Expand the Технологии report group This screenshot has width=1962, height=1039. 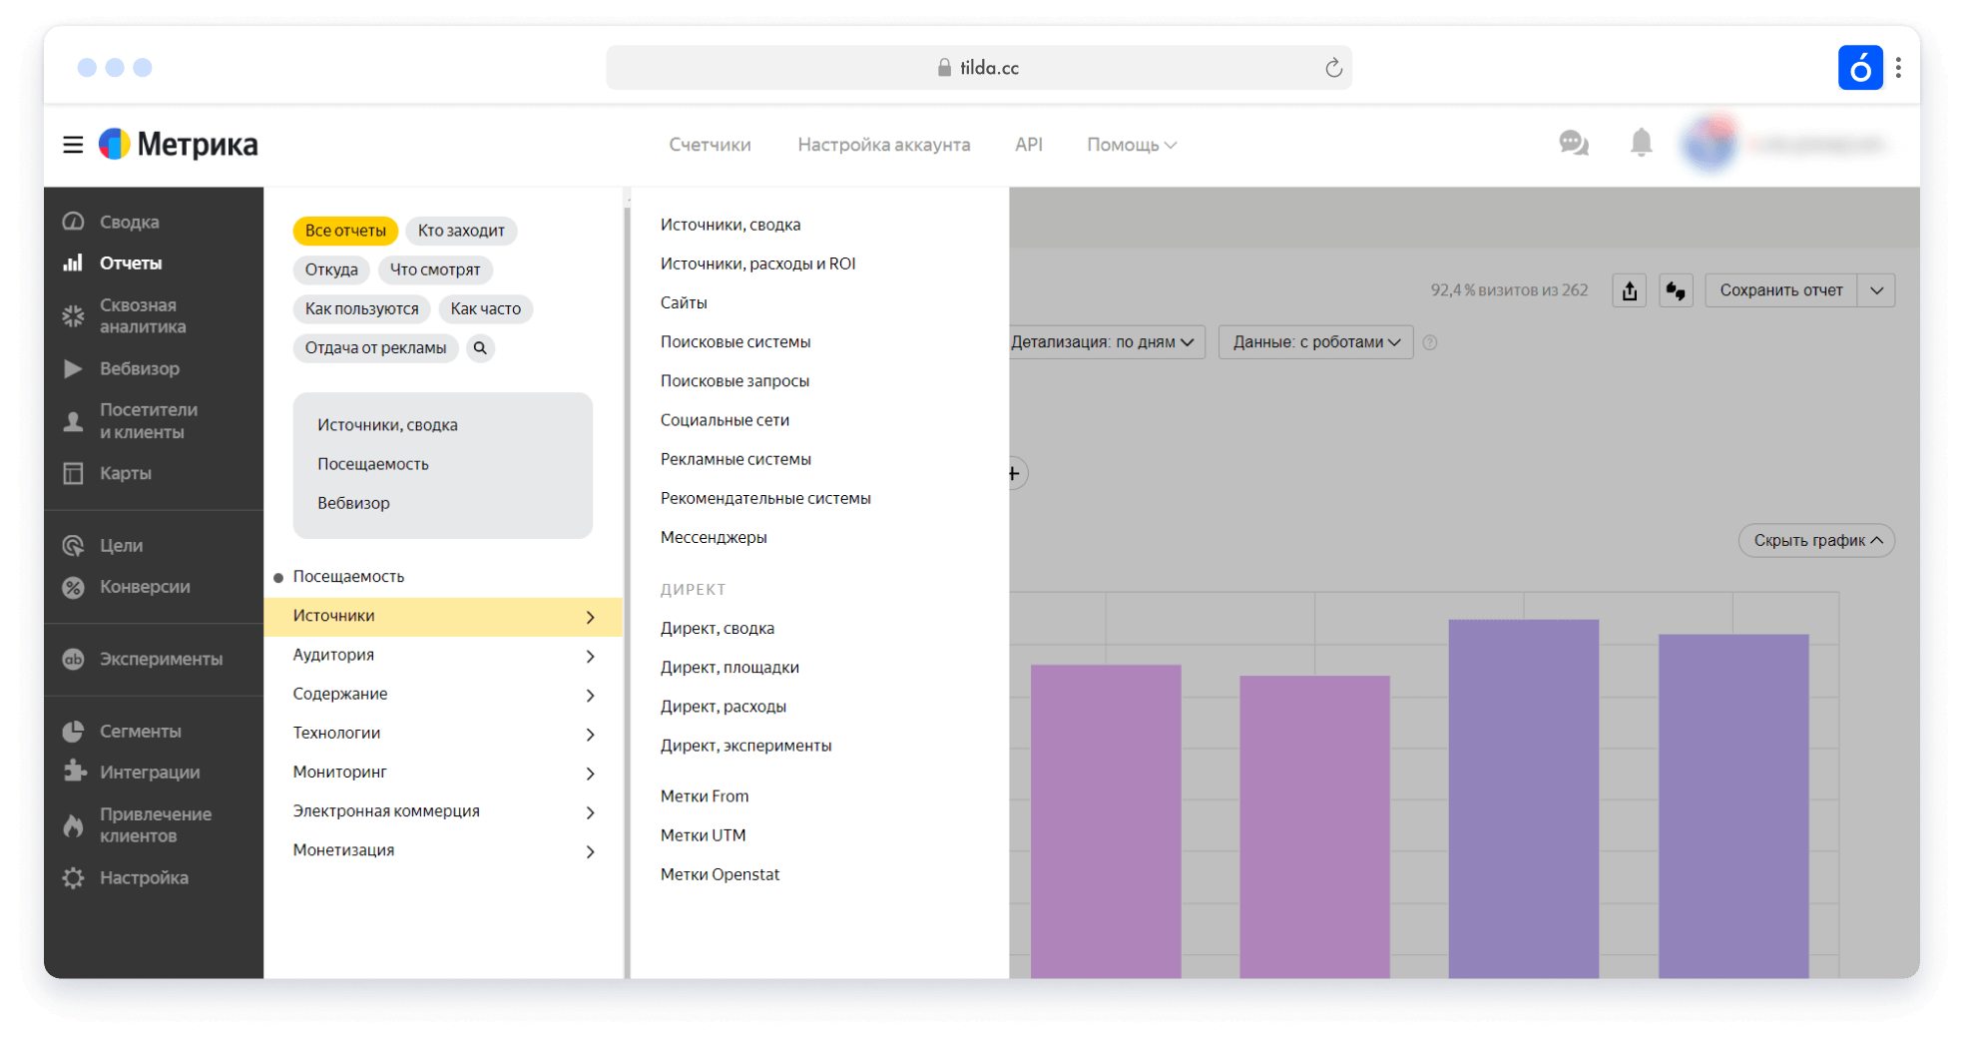[443, 734]
